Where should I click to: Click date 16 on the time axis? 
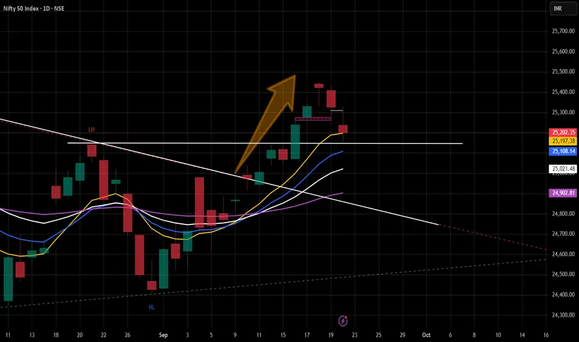click(x=546, y=335)
